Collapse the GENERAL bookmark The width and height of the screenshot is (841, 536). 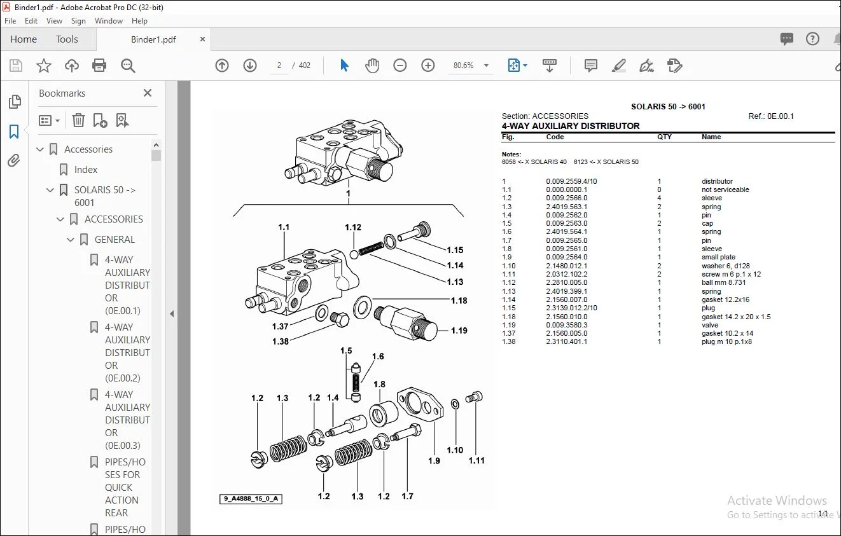71,240
